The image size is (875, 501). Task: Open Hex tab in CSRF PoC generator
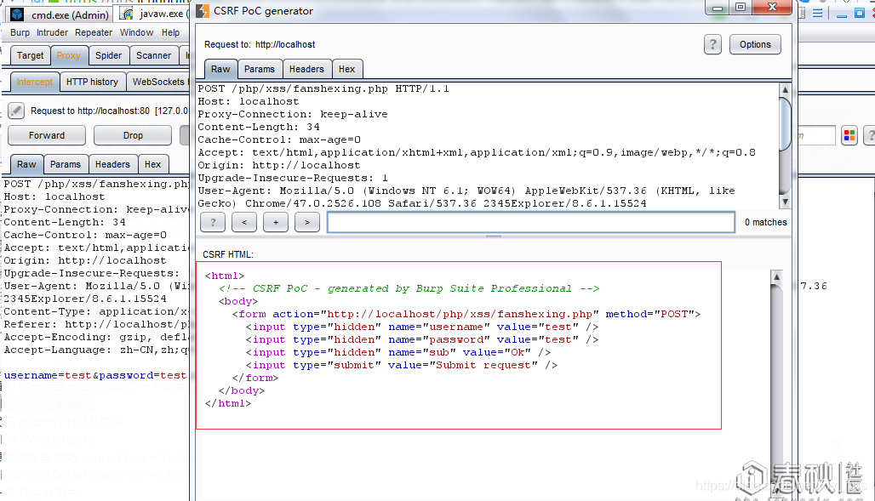click(x=346, y=69)
